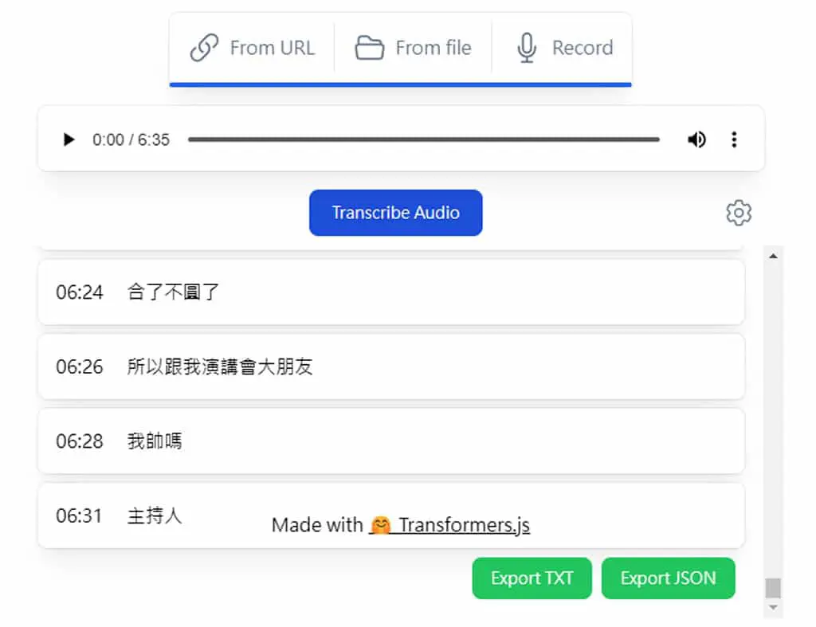Click the scrollbar up arrow
Screen dimensions: 816x627
click(x=773, y=256)
